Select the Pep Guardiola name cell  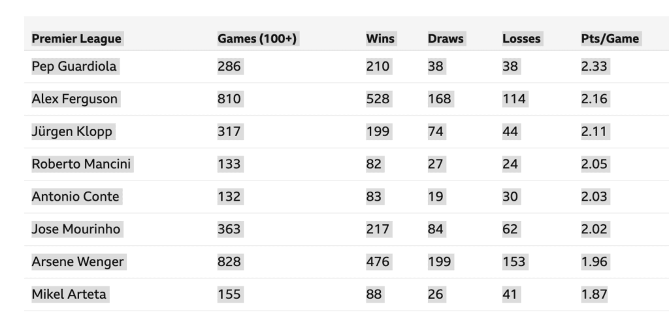point(74,67)
